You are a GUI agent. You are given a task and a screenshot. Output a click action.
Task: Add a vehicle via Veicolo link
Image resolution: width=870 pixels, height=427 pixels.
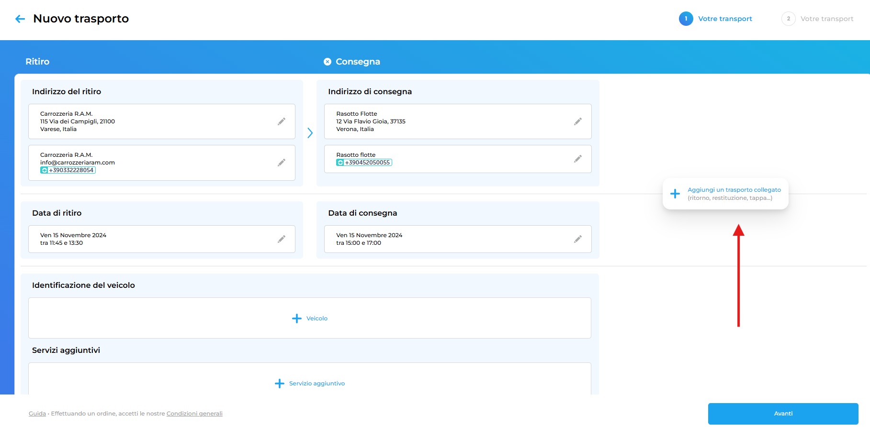click(x=317, y=318)
